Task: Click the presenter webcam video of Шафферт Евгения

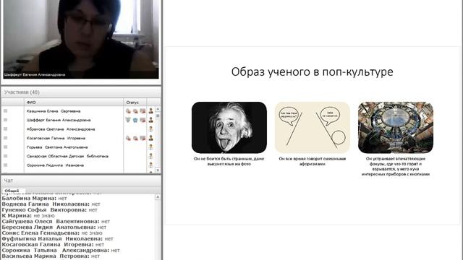Action: coord(81,39)
